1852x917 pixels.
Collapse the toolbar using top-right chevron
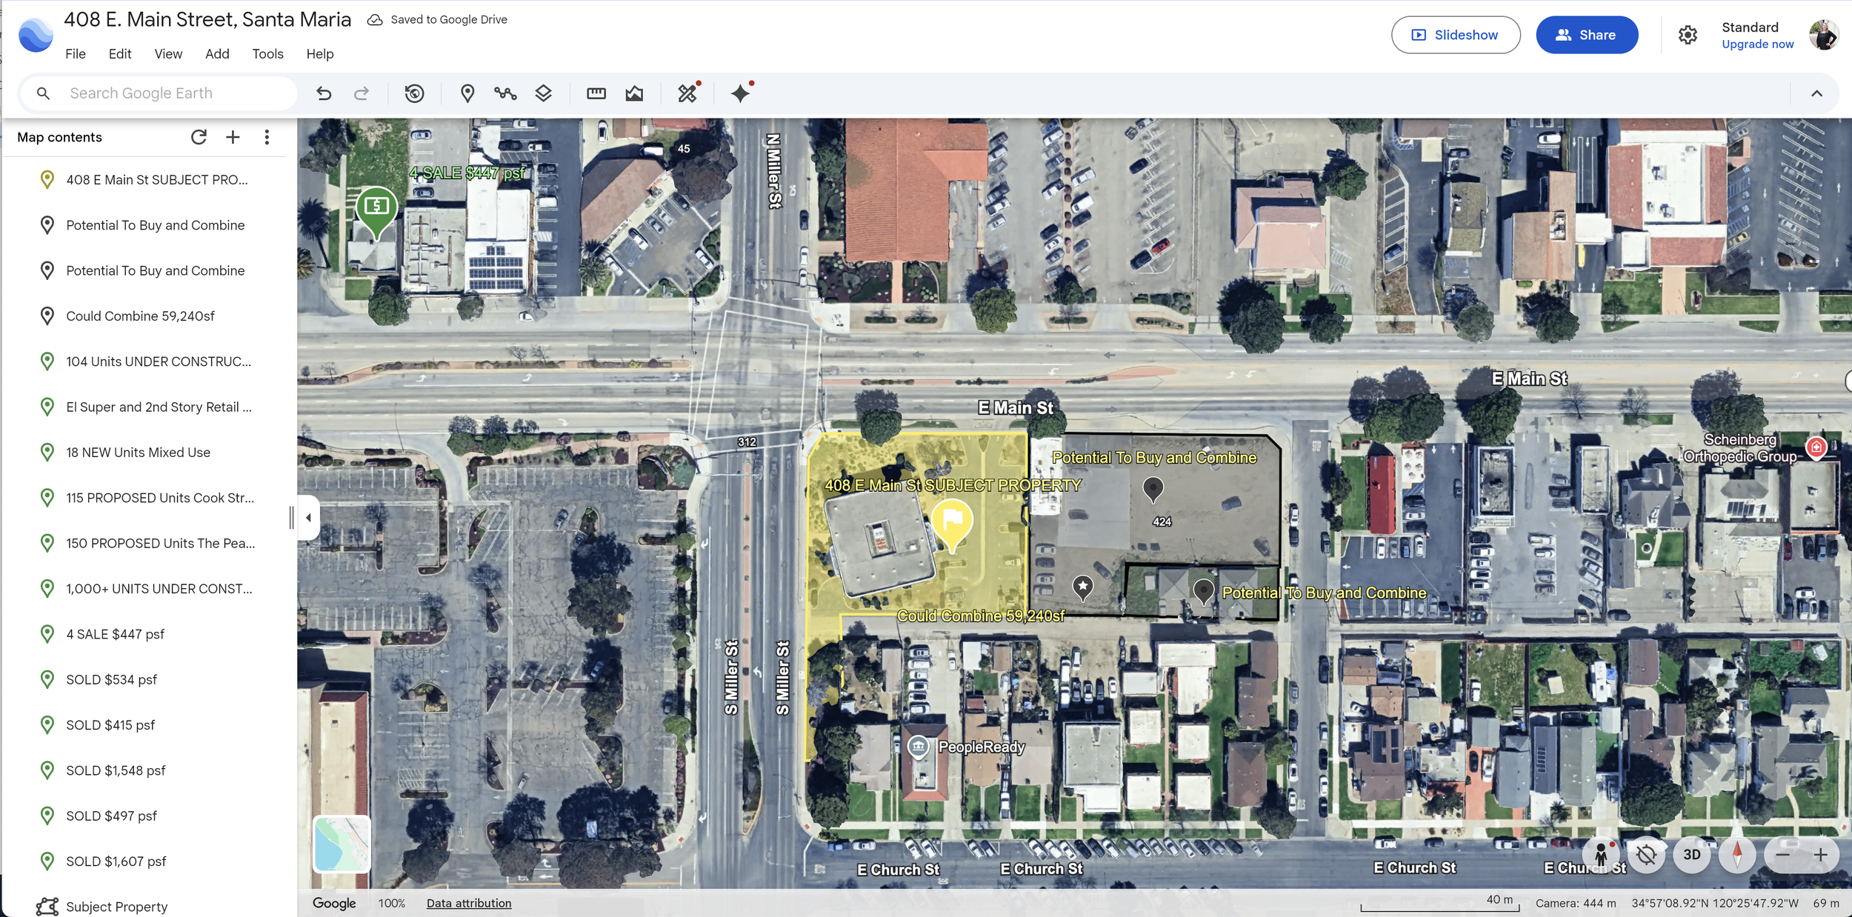1816,93
